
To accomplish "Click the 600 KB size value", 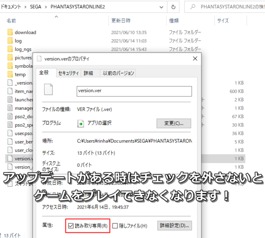I will coord(237,91).
